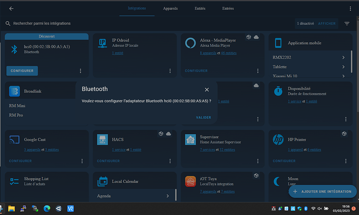Click Valider in the Bluetooth dialog
Viewport: 359px width, 215px height.
click(x=203, y=118)
